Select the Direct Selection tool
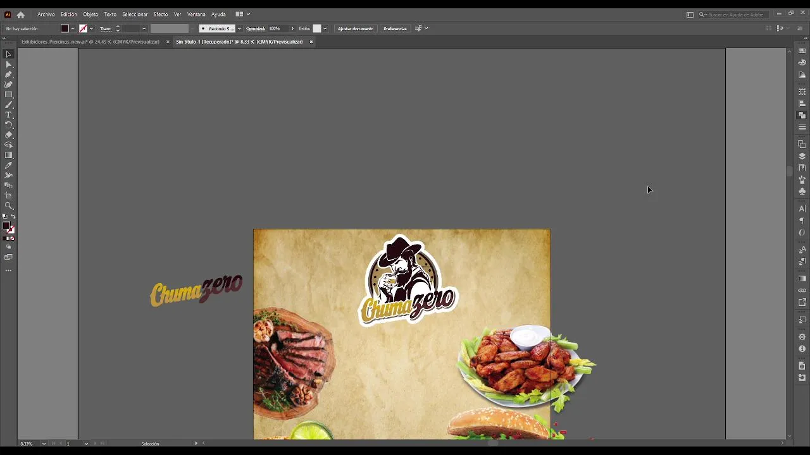The height and width of the screenshot is (455, 810). [9, 64]
